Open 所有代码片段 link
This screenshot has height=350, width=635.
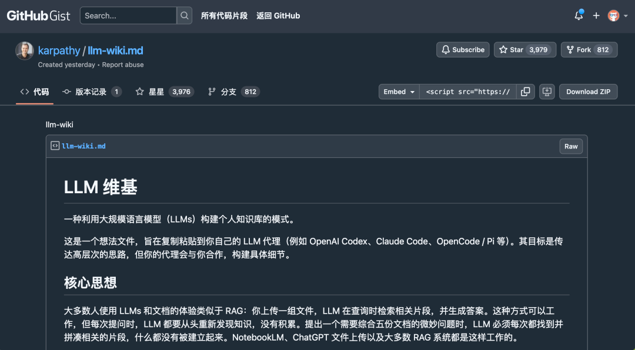224,16
